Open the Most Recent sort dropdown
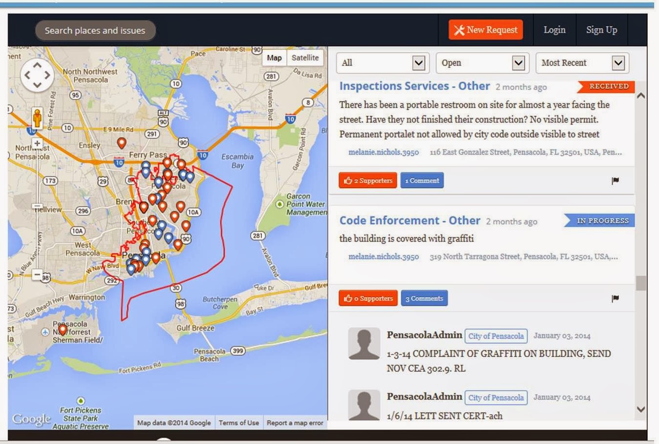The width and height of the screenshot is (659, 444). (582, 63)
